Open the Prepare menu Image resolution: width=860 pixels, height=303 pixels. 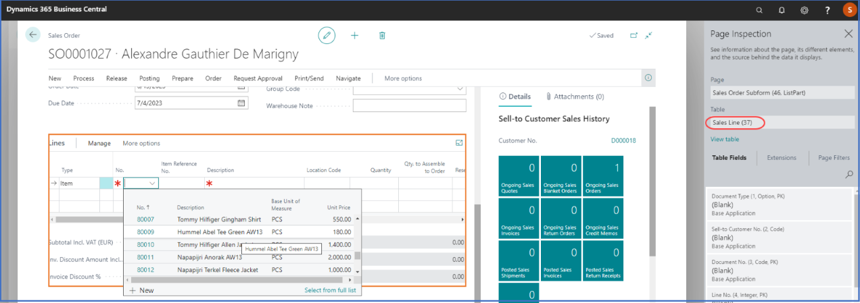tap(183, 78)
